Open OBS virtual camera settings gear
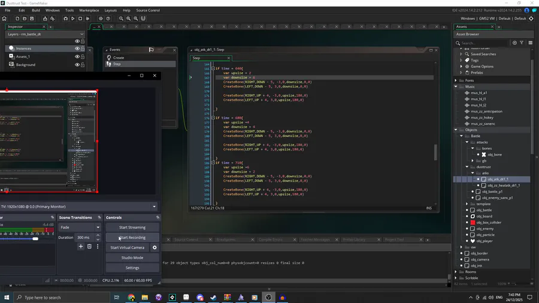This screenshot has width=539, height=303. [155, 247]
